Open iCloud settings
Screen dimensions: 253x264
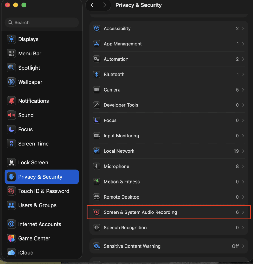[x=26, y=253]
